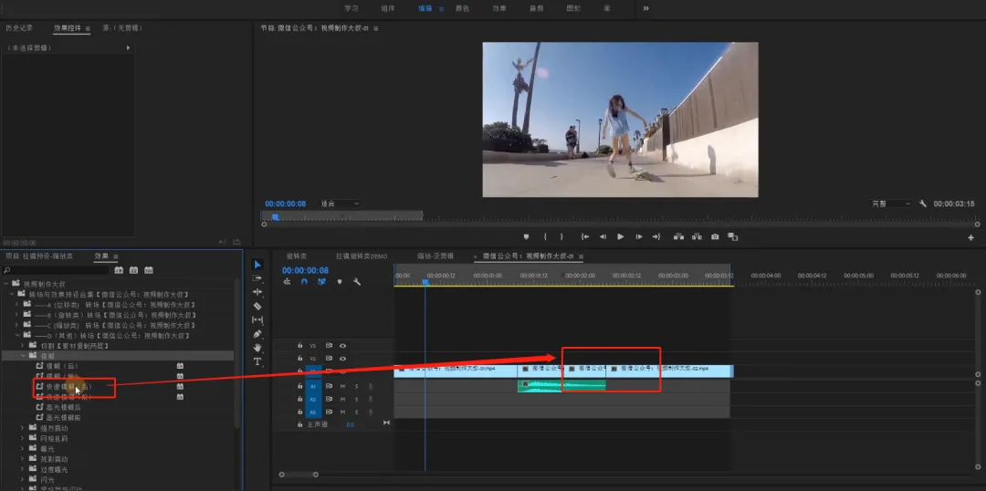Open the 效果控件 panel tab
This screenshot has width=986, height=491.
[67, 28]
